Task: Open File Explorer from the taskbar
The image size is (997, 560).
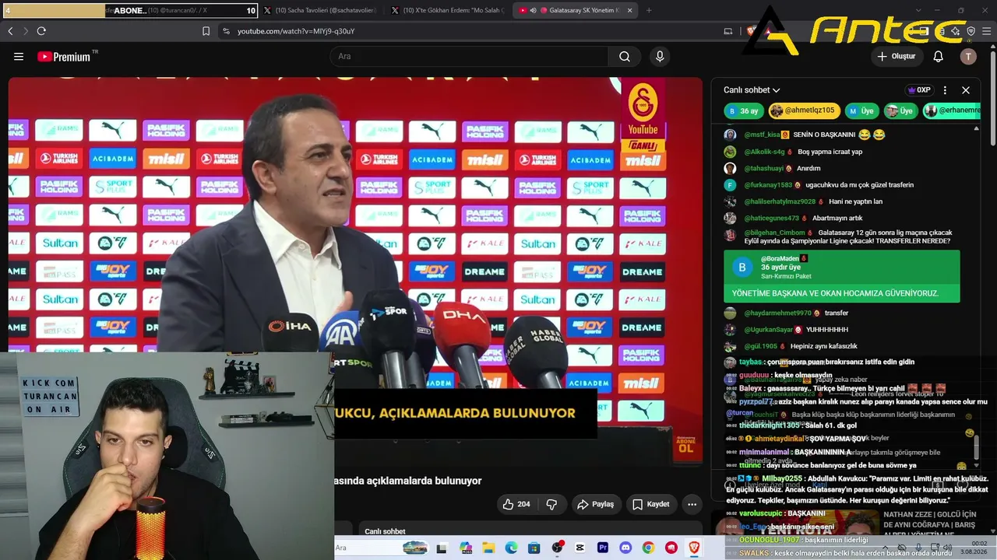Action: click(x=488, y=548)
